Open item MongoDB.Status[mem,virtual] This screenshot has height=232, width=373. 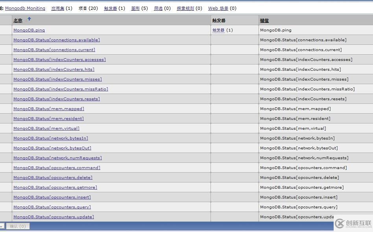pyautogui.click(x=46, y=128)
